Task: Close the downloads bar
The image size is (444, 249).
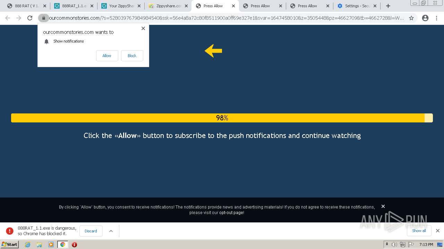Action: (x=438, y=231)
